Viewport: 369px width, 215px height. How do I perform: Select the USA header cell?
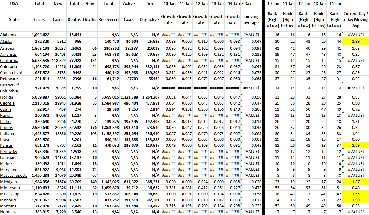point(14,4)
